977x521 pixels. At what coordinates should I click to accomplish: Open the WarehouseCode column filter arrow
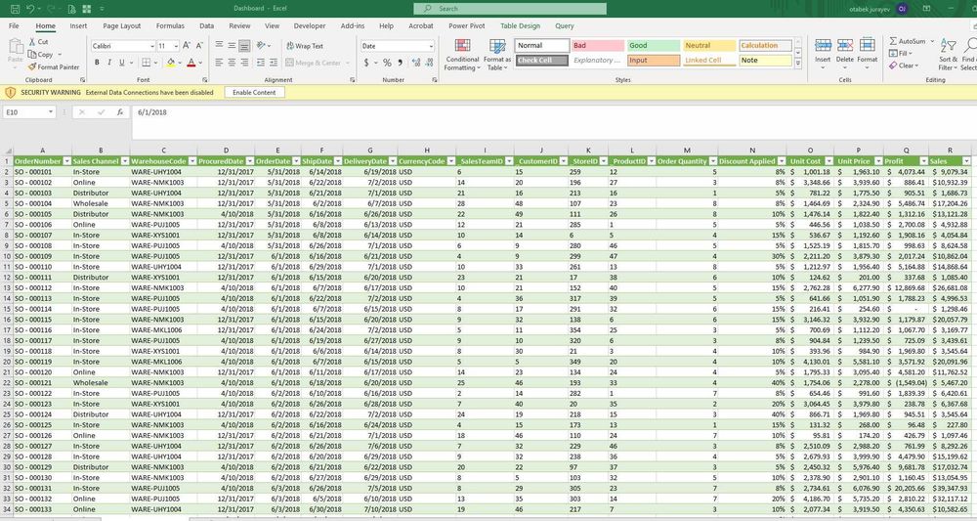pyautogui.click(x=192, y=160)
